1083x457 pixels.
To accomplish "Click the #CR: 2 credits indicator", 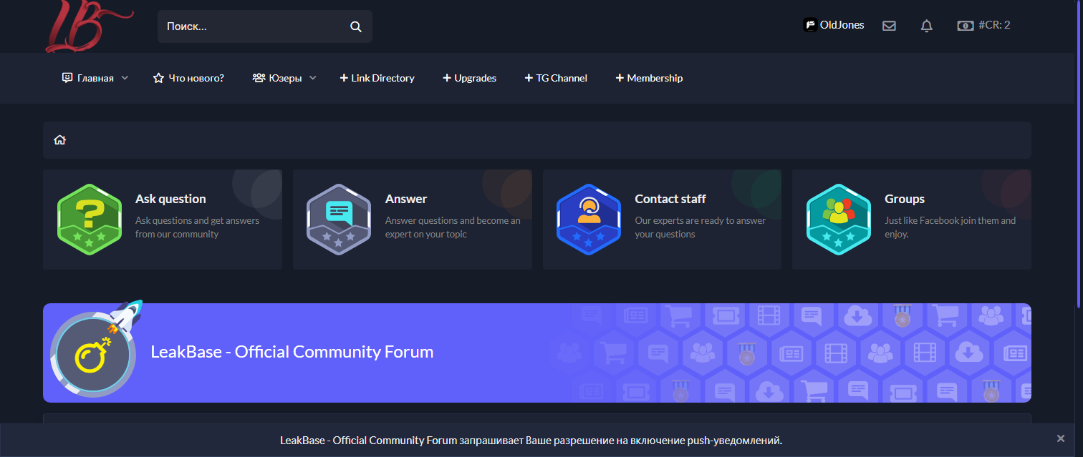I will point(984,25).
